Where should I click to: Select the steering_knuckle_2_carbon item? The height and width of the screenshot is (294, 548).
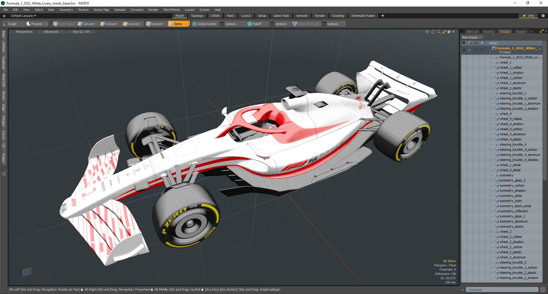click(518, 268)
